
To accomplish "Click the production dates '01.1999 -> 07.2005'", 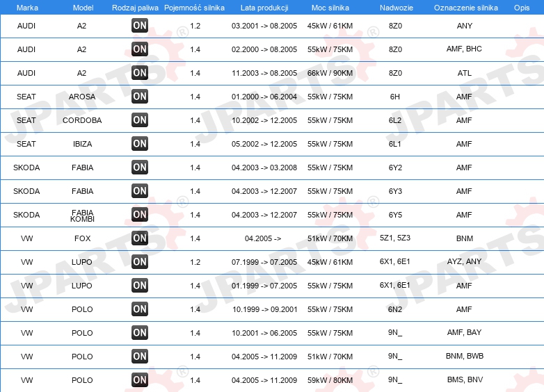I will pos(264,286).
